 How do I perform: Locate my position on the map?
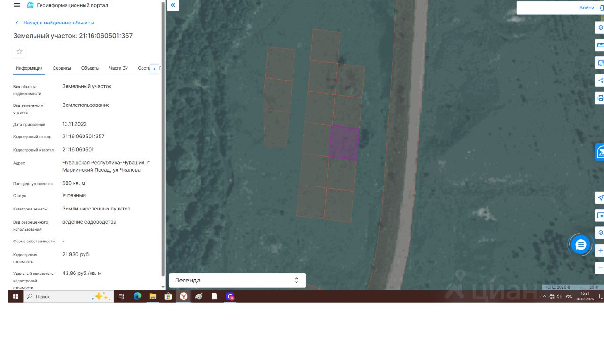600,198
